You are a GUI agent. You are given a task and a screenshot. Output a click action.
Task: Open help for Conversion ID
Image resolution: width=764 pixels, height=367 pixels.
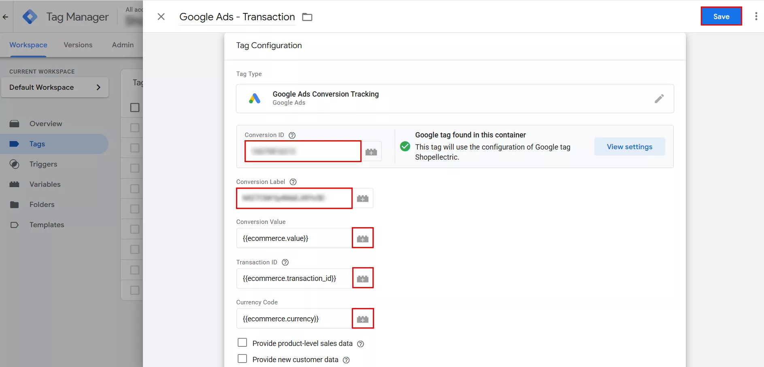pyautogui.click(x=292, y=135)
